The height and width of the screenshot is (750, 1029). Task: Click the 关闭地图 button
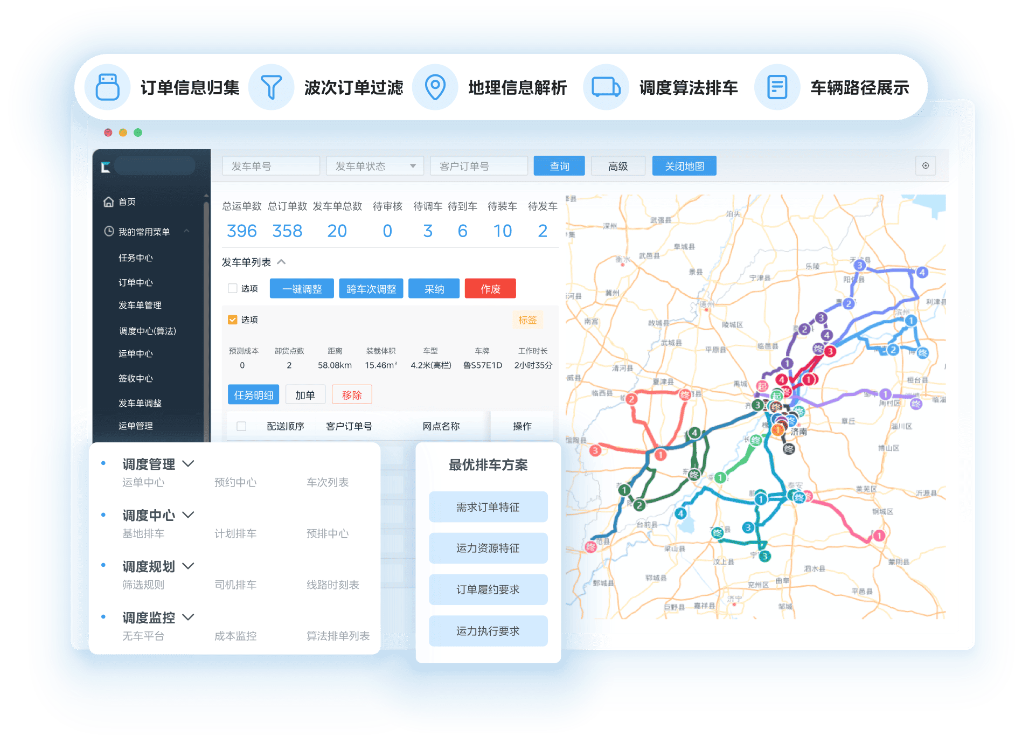coord(684,166)
